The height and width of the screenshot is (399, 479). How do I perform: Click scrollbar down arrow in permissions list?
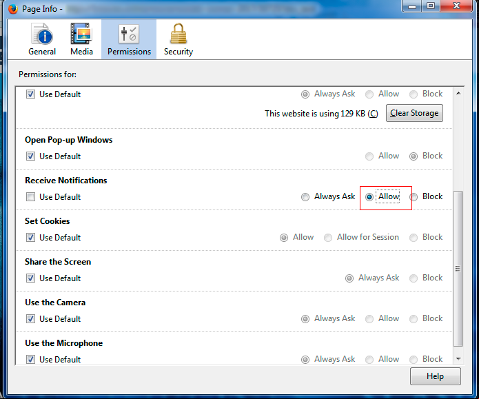pyautogui.click(x=458, y=358)
